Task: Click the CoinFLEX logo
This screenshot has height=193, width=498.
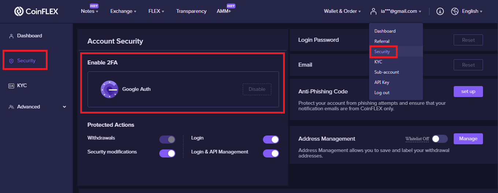Action: click(x=36, y=11)
